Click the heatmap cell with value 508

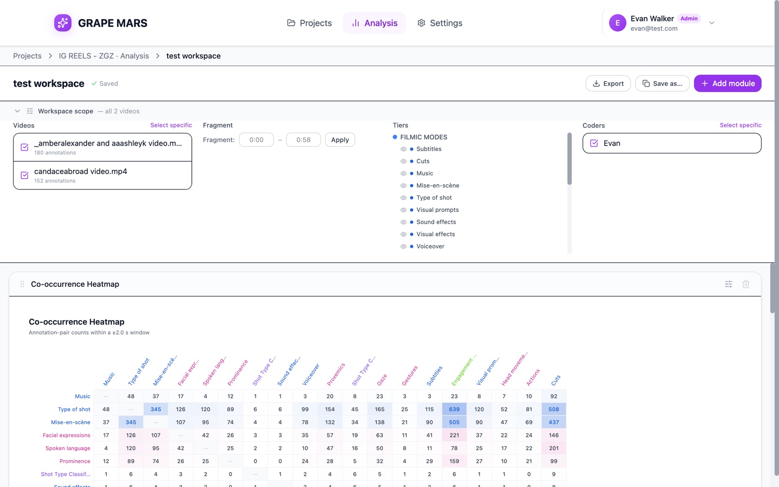pyautogui.click(x=554, y=409)
